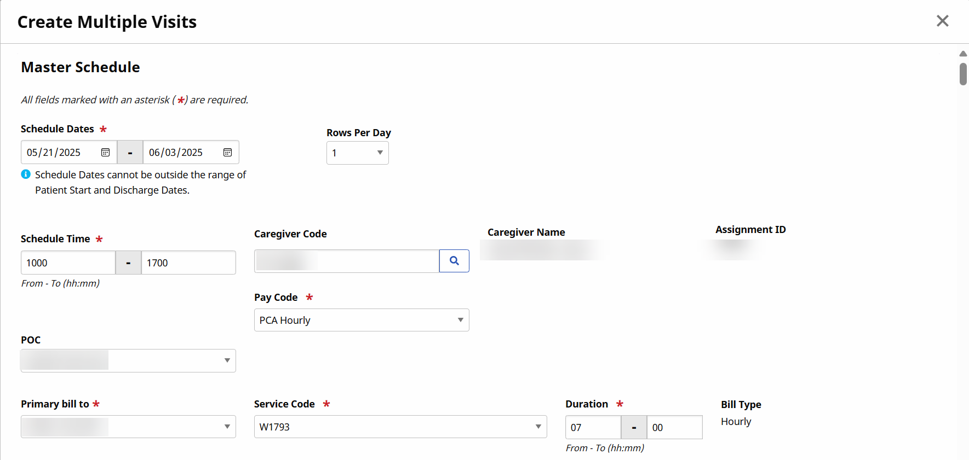Click the Master Schedule heading
Image resolution: width=969 pixels, height=460 pixels.
click(81, 67)
